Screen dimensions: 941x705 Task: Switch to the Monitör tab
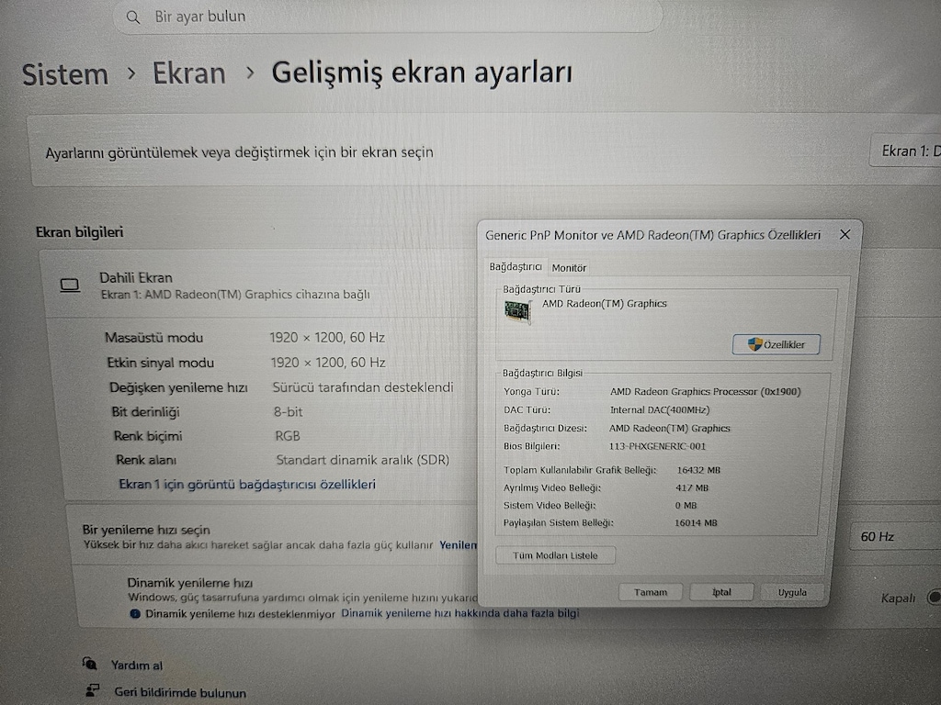pos(569,268)
